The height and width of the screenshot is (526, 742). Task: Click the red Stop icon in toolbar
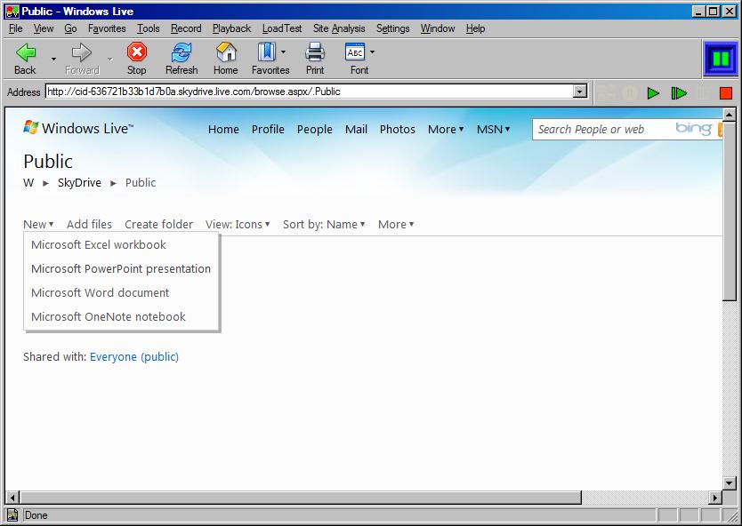click(x=137, y=52)
